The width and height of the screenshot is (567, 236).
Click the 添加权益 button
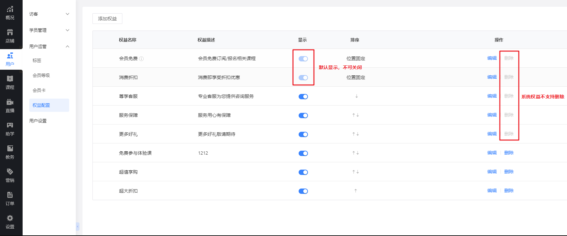pos(107,19)
